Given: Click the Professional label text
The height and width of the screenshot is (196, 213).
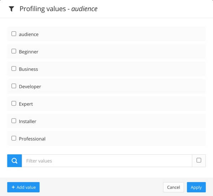Looking at the screenshot, I should click(x=32, y=139).
